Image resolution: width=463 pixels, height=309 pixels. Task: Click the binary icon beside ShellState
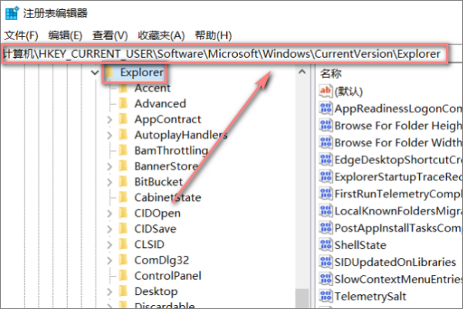(x=325, y=244)
